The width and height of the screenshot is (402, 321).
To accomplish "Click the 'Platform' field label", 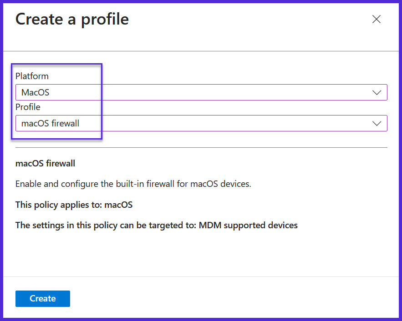I will point(32,76).
